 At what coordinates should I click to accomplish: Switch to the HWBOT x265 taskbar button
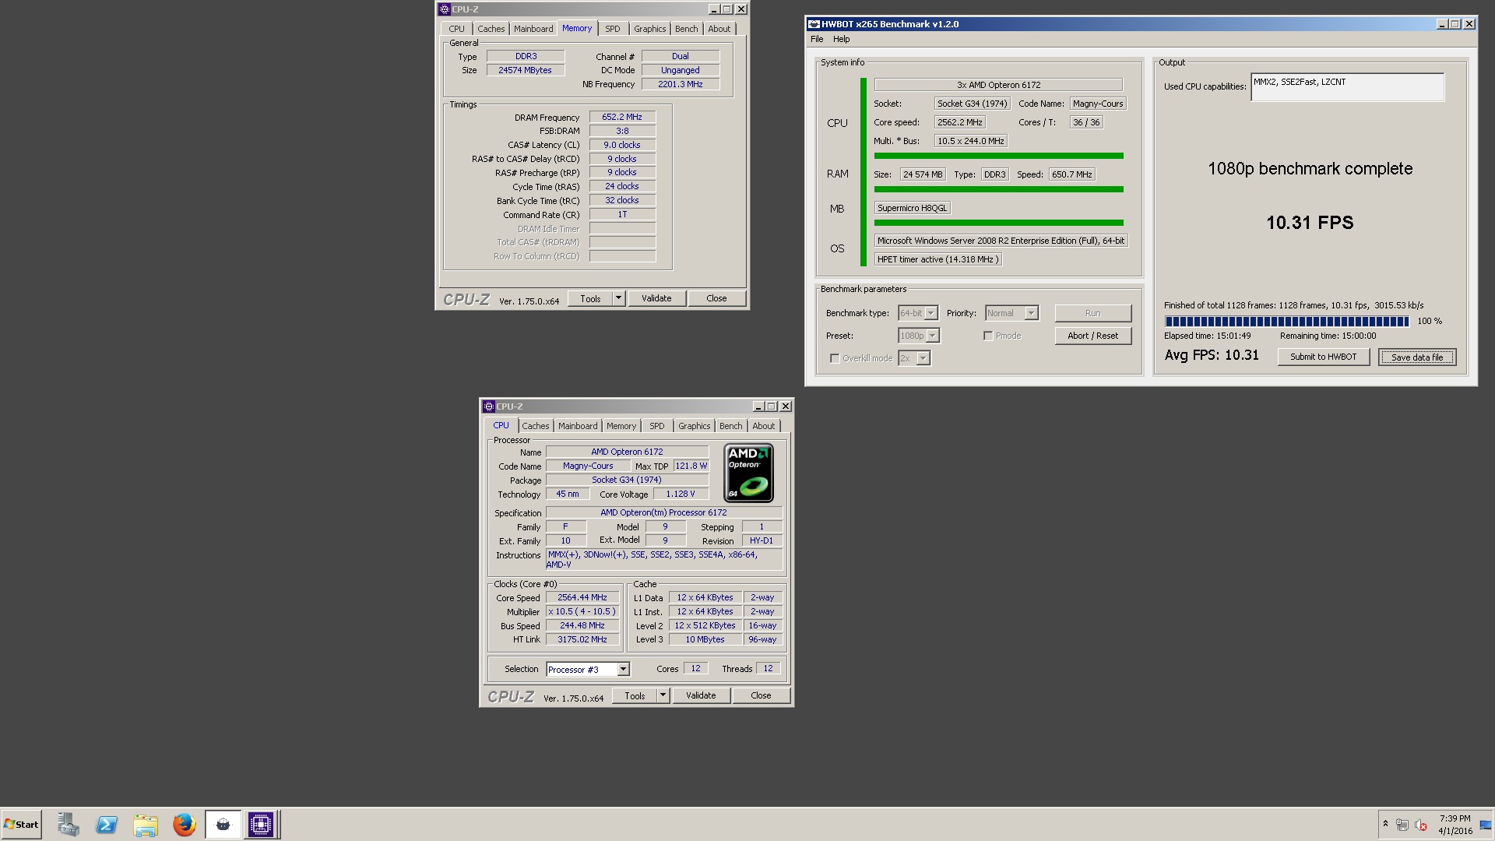tap(223, 824)
